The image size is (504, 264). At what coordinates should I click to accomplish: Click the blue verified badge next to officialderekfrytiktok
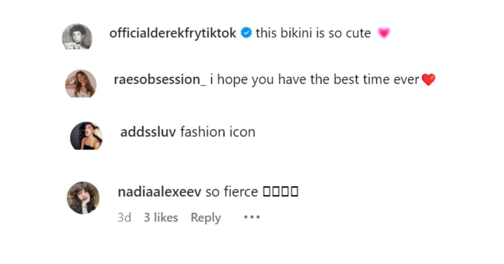coord(246,32)
